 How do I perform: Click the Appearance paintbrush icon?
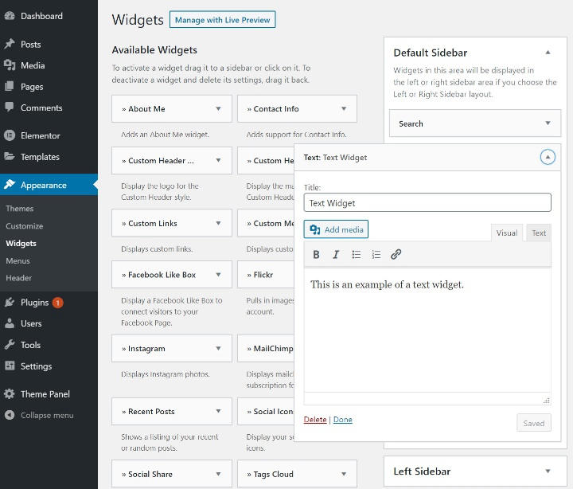[x=10, y=184]
